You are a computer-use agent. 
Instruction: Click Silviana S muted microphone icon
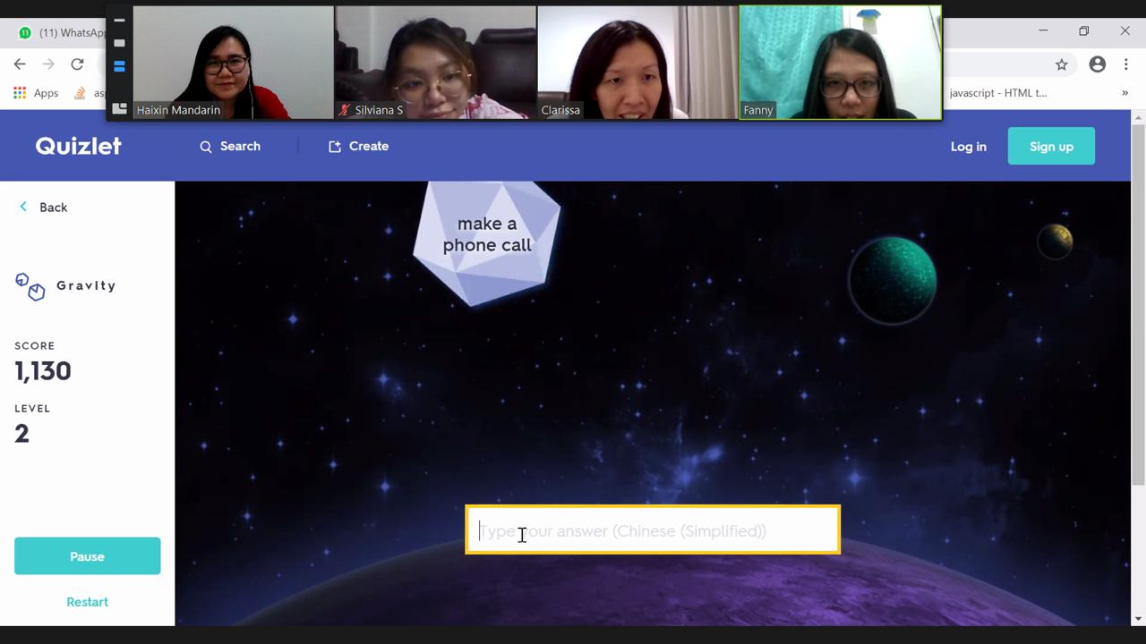pyautogui.click(x=344, y=110)
